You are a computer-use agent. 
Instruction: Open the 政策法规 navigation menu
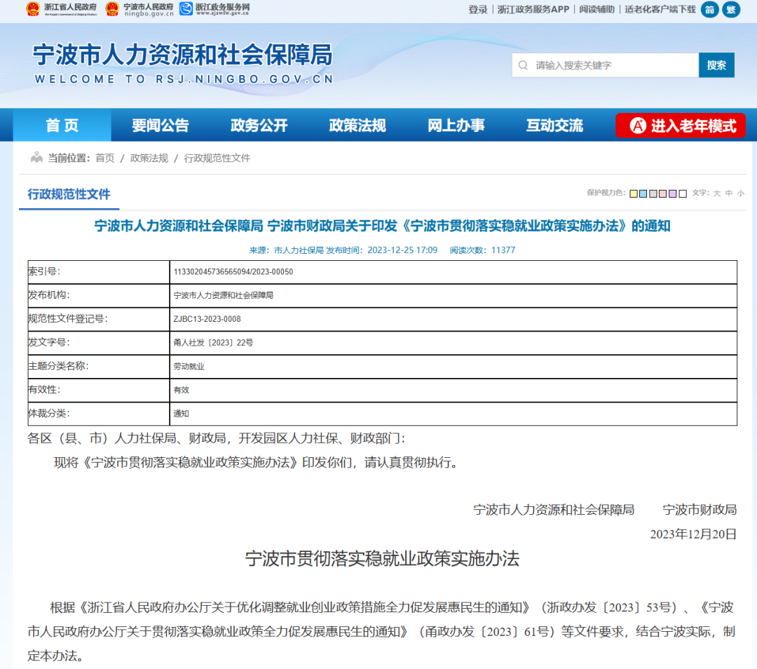click(x=357, y=126)
